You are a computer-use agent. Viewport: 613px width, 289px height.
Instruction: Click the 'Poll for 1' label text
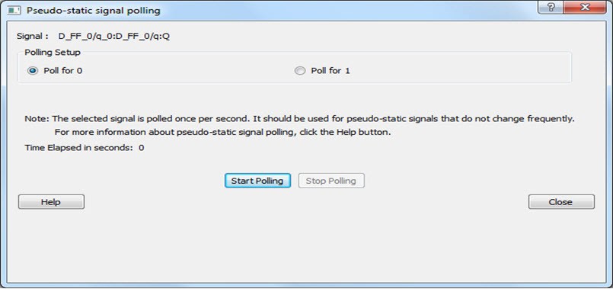coord(330,71)
